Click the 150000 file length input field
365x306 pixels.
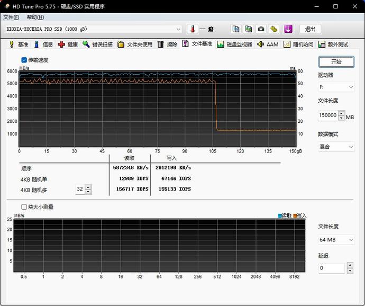[x=328, y=115]
